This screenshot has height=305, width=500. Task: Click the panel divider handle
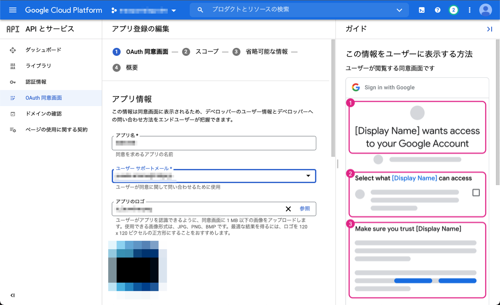pyautogui.click(x=338, y=164)
